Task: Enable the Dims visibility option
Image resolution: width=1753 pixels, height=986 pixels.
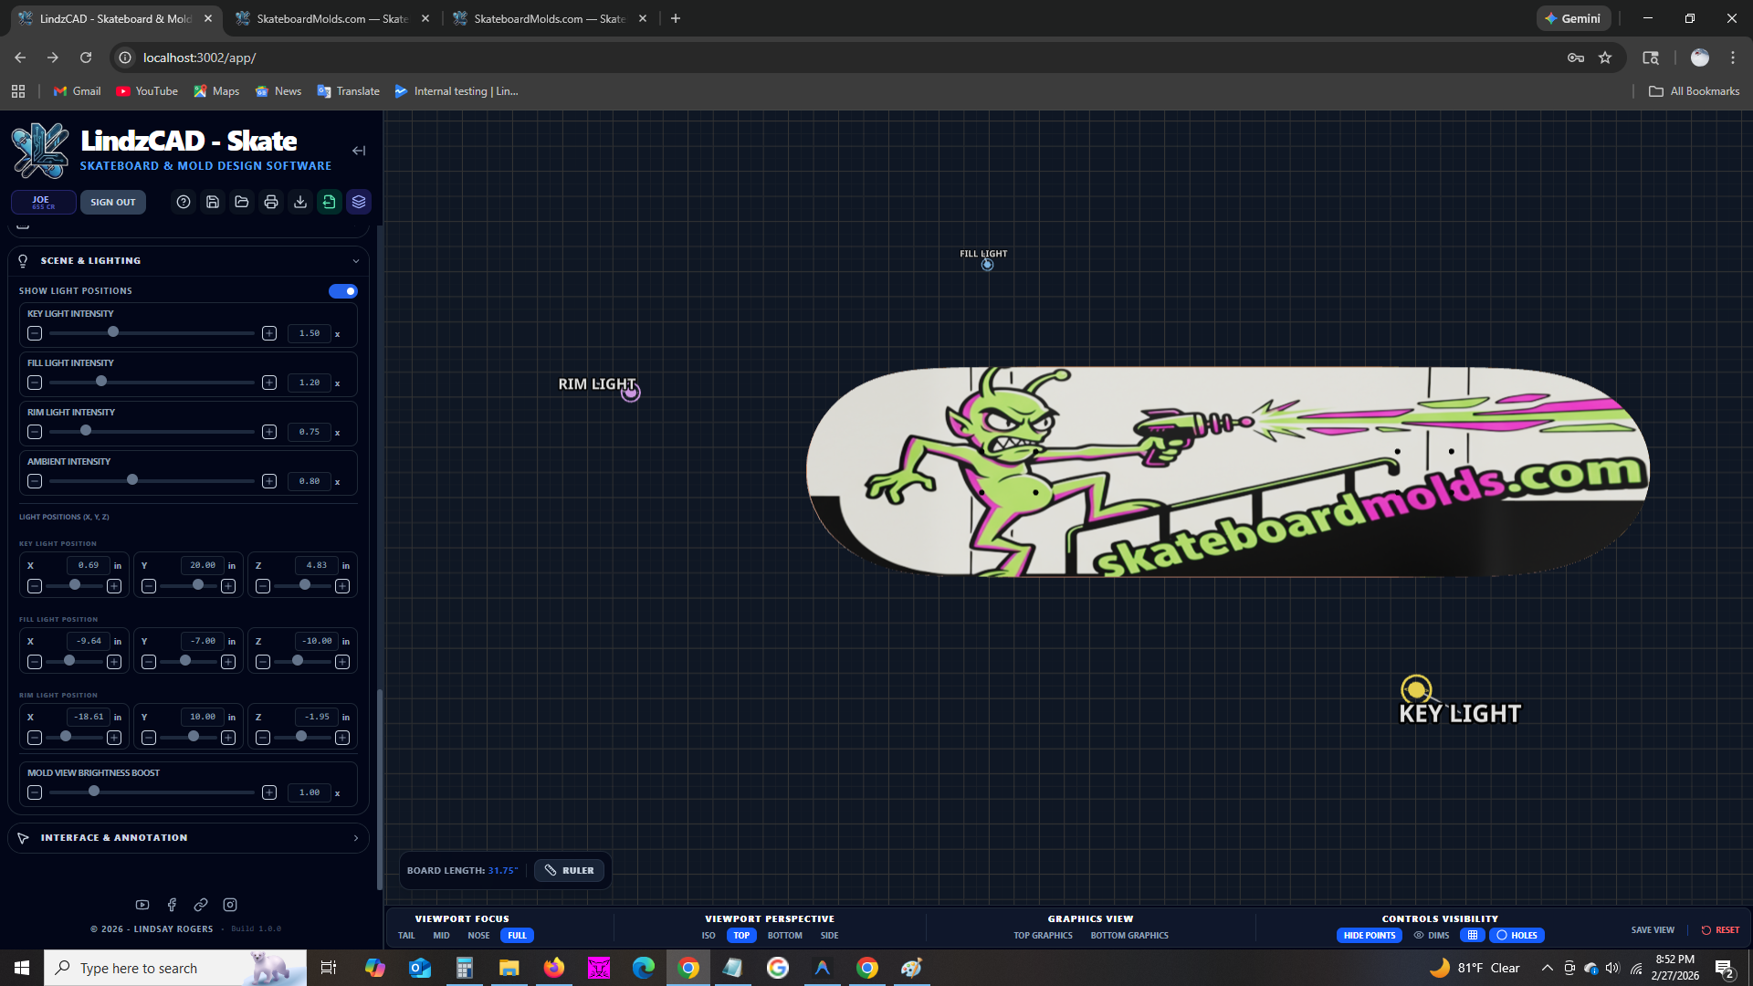Action: pyautogui.click(x=1432, y=935)
